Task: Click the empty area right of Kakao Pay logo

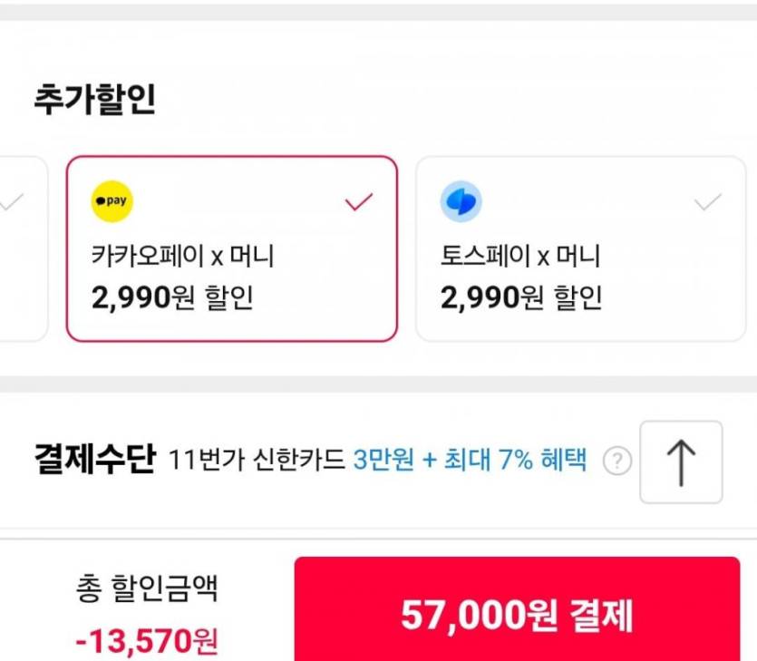Action: [236, 202]
